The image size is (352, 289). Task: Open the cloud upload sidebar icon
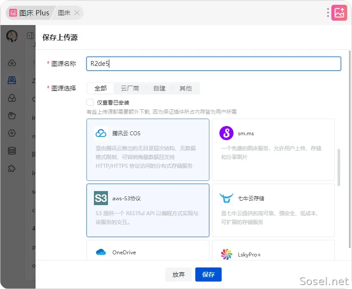[12, 63]
